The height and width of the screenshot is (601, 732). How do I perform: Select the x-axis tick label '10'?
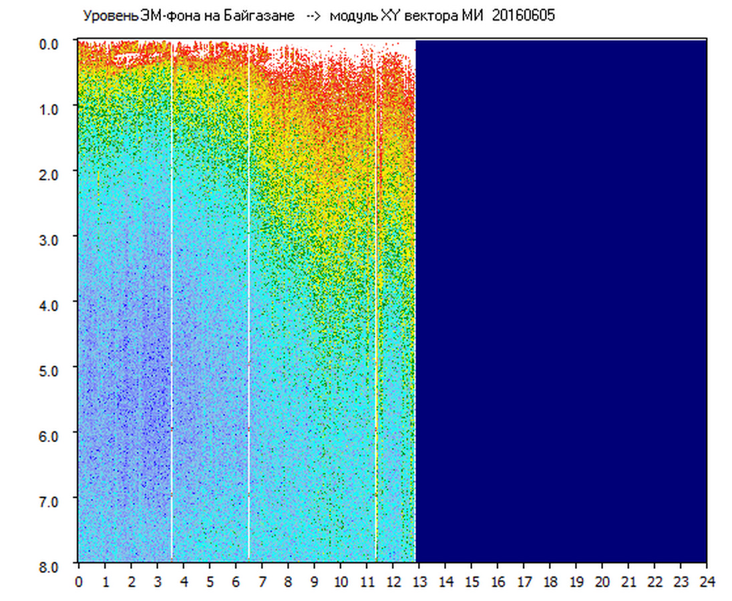(341, 582)
